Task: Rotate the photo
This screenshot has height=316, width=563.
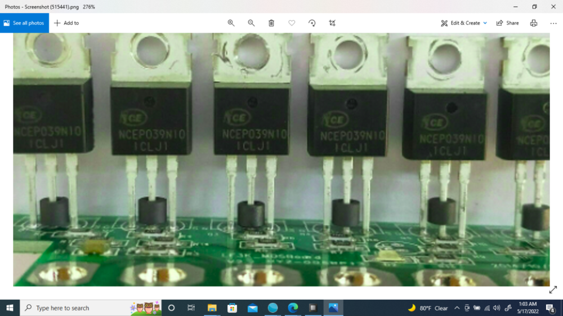Action: click(312, 23)
